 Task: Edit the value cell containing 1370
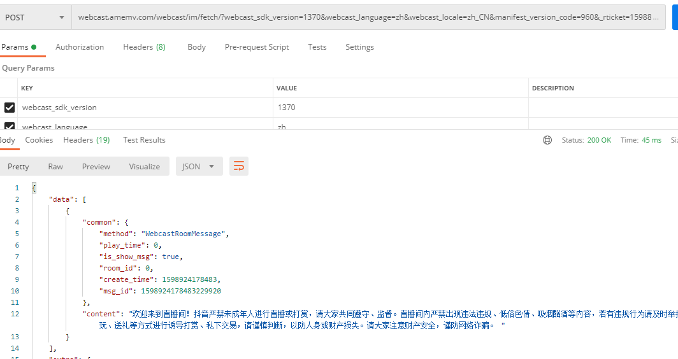(x=400, y=108)
